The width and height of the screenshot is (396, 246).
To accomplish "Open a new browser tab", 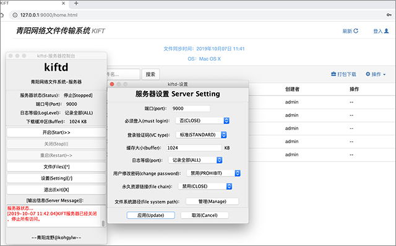I will [x=76, y=3].
